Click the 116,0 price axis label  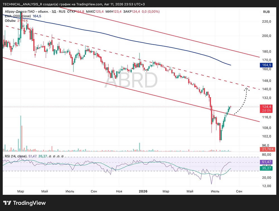pos(266,117)
